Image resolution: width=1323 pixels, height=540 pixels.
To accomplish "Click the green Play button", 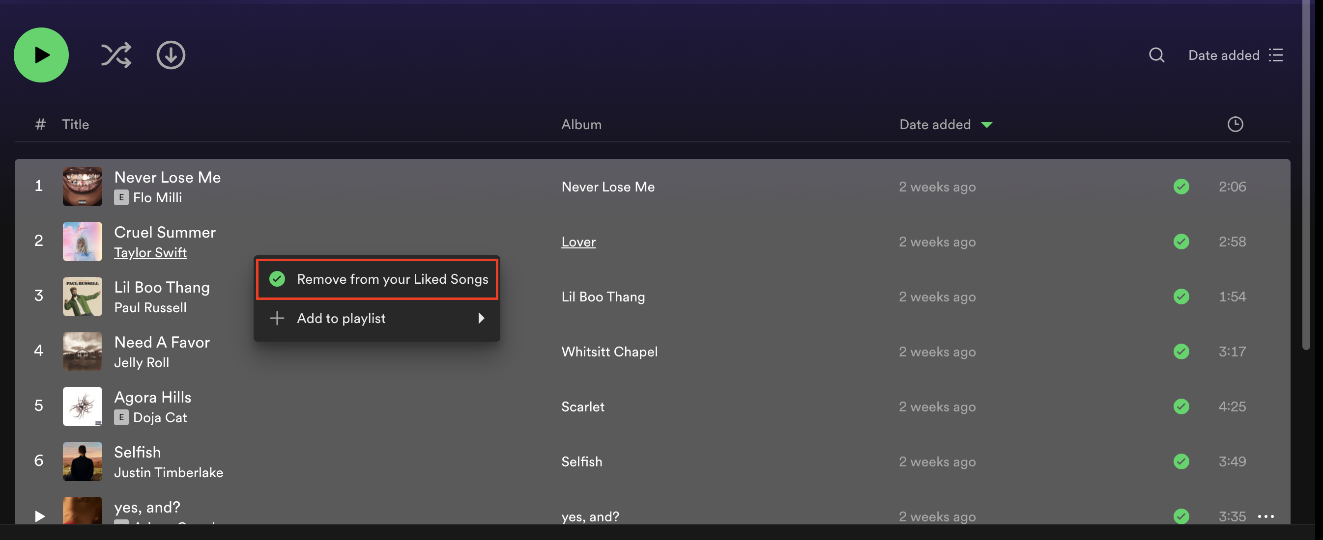I will click(x=40, y=54).
